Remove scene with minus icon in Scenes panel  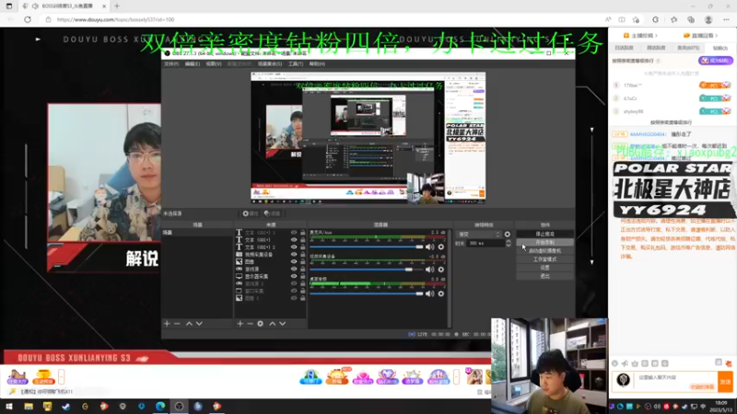pyautogui.click(x=177, y=324)
